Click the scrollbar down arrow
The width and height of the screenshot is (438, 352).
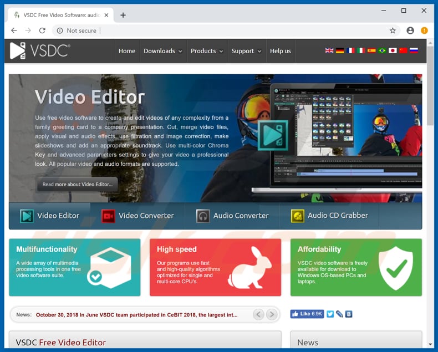[x=430, y=344]
